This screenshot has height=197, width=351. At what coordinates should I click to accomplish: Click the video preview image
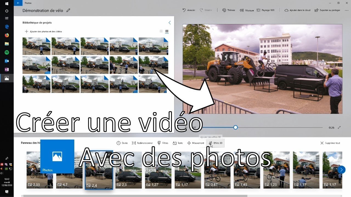tap(262, 69)
